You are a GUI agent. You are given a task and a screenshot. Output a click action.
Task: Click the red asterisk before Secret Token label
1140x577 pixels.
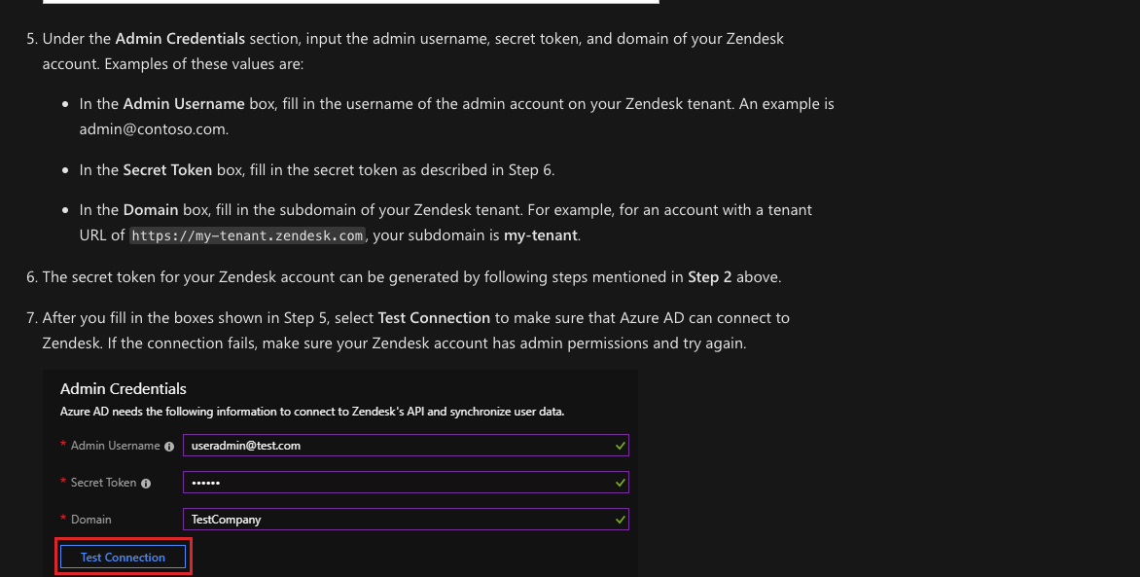click(63, 483)
